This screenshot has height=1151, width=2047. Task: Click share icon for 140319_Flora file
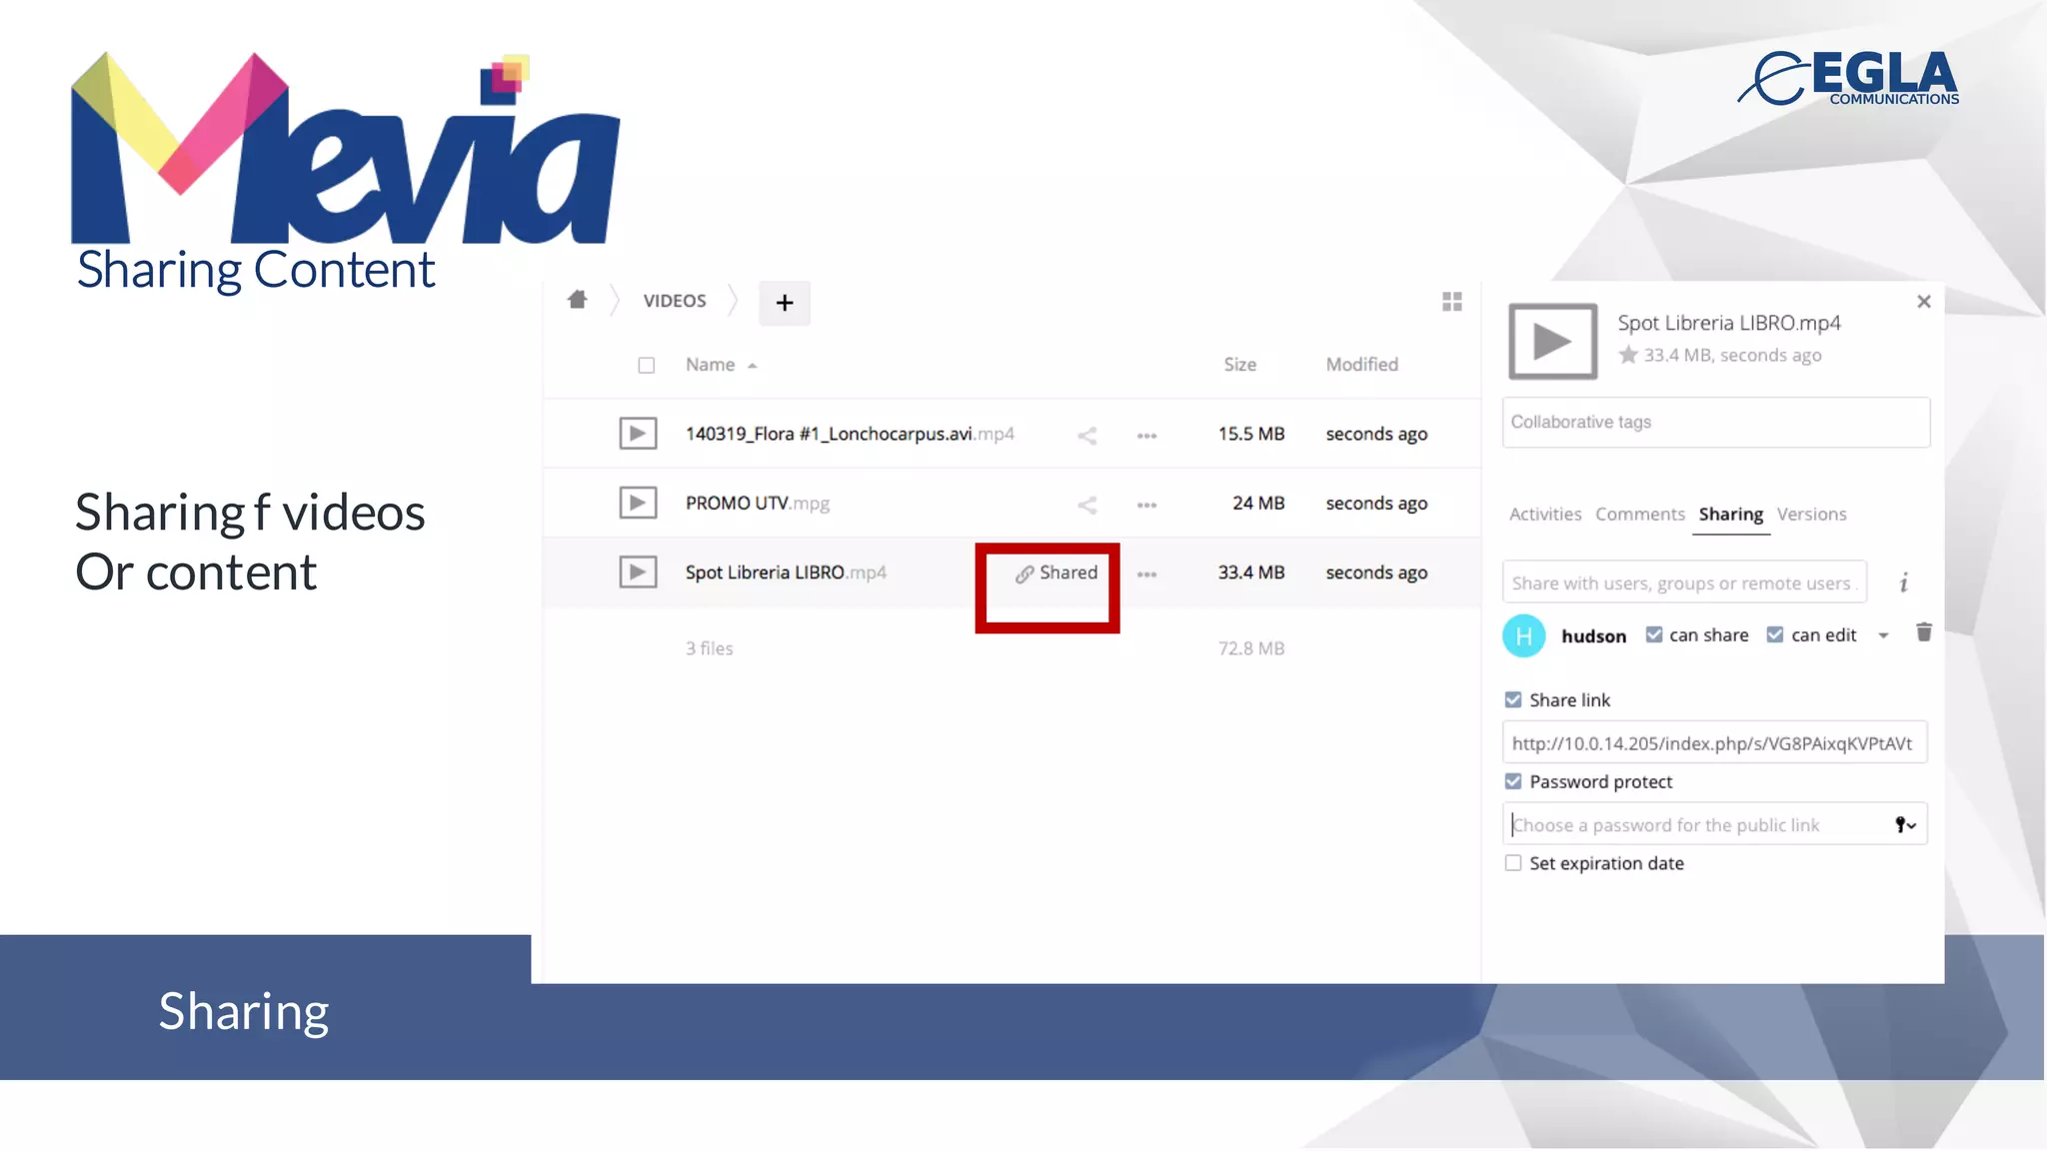pos(1087,436)
